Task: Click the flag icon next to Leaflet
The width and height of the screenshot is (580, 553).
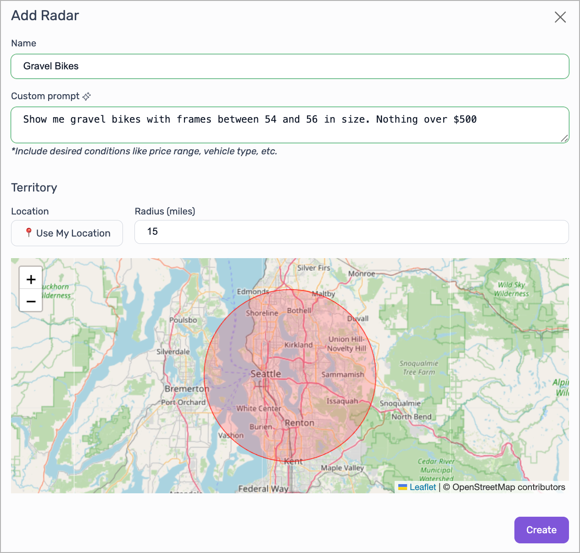Action: point(402,487)
